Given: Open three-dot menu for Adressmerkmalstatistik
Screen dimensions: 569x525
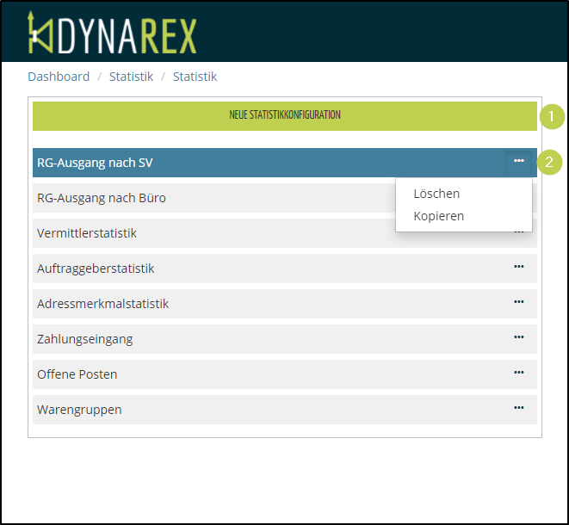Looking at the screenshot, I should (518, 302).
